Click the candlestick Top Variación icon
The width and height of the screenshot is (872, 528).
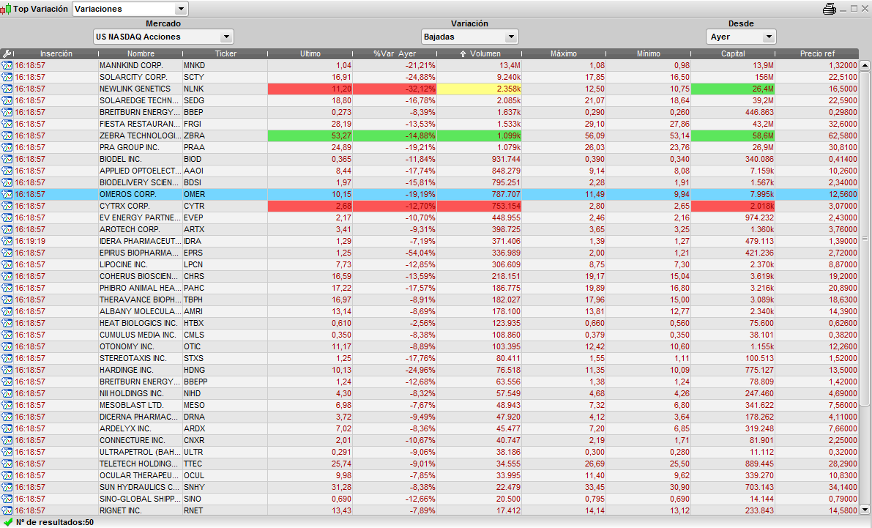pyautogui.click(x=6, y=9)
